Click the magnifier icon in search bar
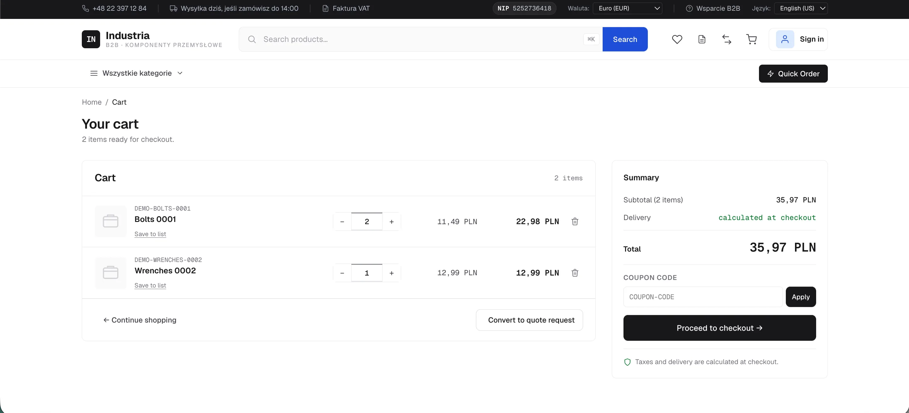This screenshot has height=413, width=909. coord(252,39)
